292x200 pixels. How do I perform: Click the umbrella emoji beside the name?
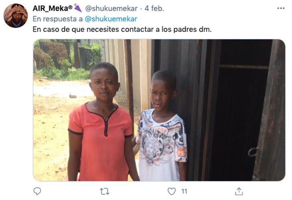tap(78, 8)
